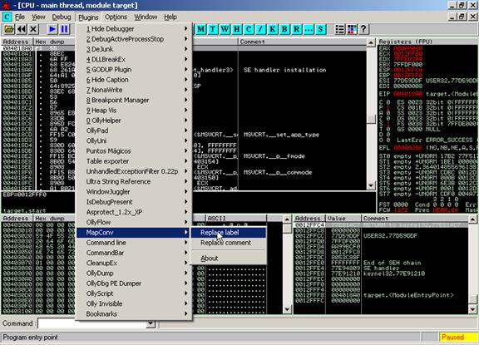Open Memory map with M button
The height and width of the screenshot is (345, 479).
click(201, 29)
